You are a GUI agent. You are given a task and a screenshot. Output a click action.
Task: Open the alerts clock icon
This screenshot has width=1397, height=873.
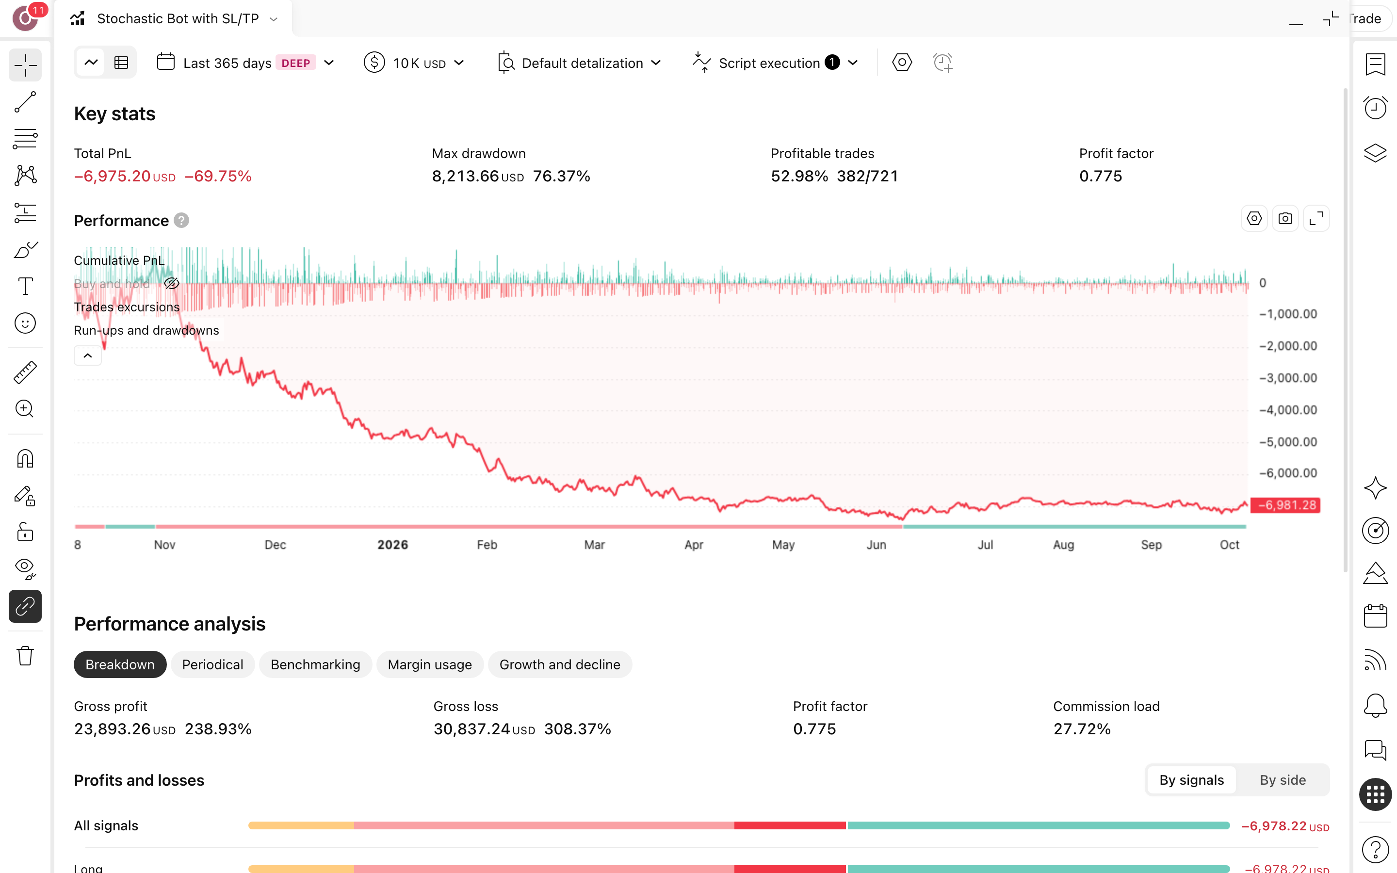(1375, 108)
